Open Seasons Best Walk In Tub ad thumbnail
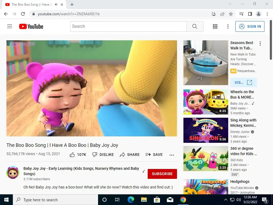Screen dimensions: 273x205 point(206,63)
